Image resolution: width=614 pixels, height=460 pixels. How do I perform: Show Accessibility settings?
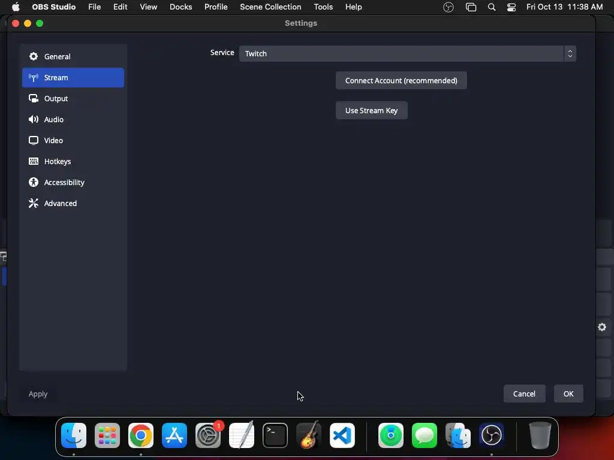(x=73, y=182)
